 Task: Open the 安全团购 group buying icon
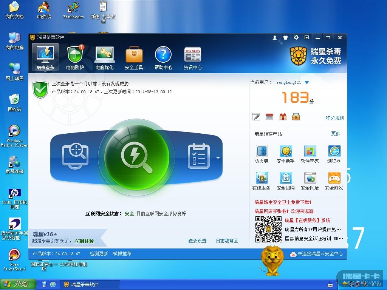point(286,181)
